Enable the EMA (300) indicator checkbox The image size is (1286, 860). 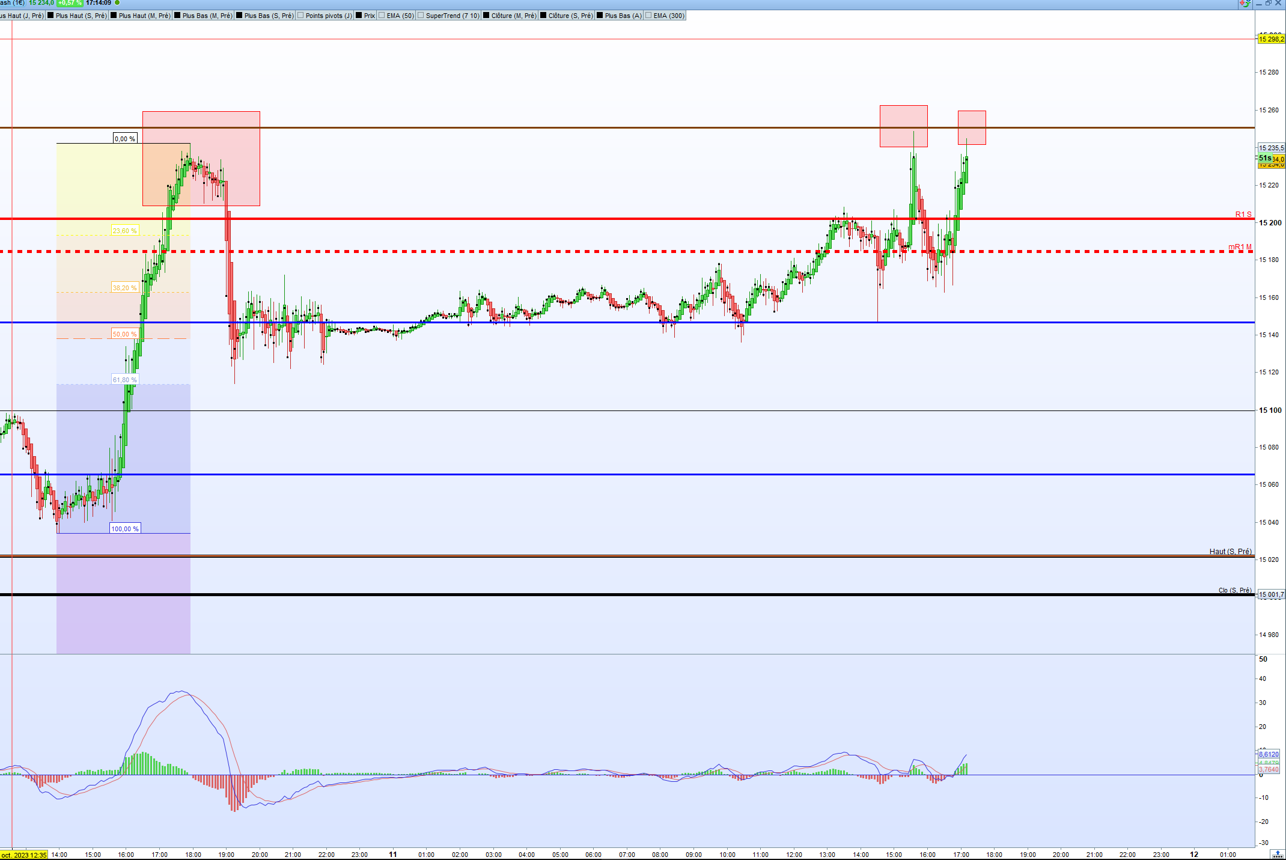point(648,16)
